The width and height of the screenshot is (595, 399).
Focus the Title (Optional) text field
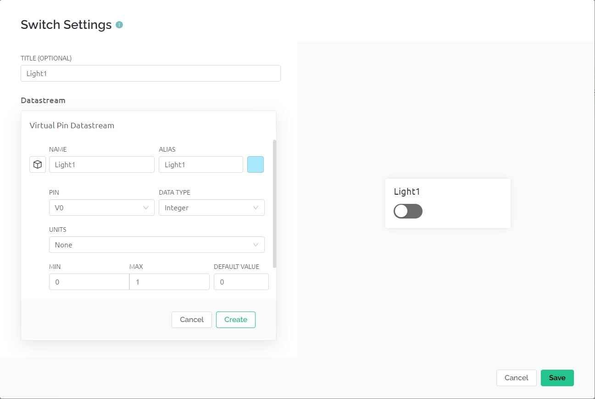pyautogui.click(x=150, y=73)
